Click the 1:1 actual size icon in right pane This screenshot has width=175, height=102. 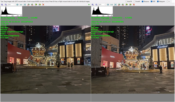point(111,5)
